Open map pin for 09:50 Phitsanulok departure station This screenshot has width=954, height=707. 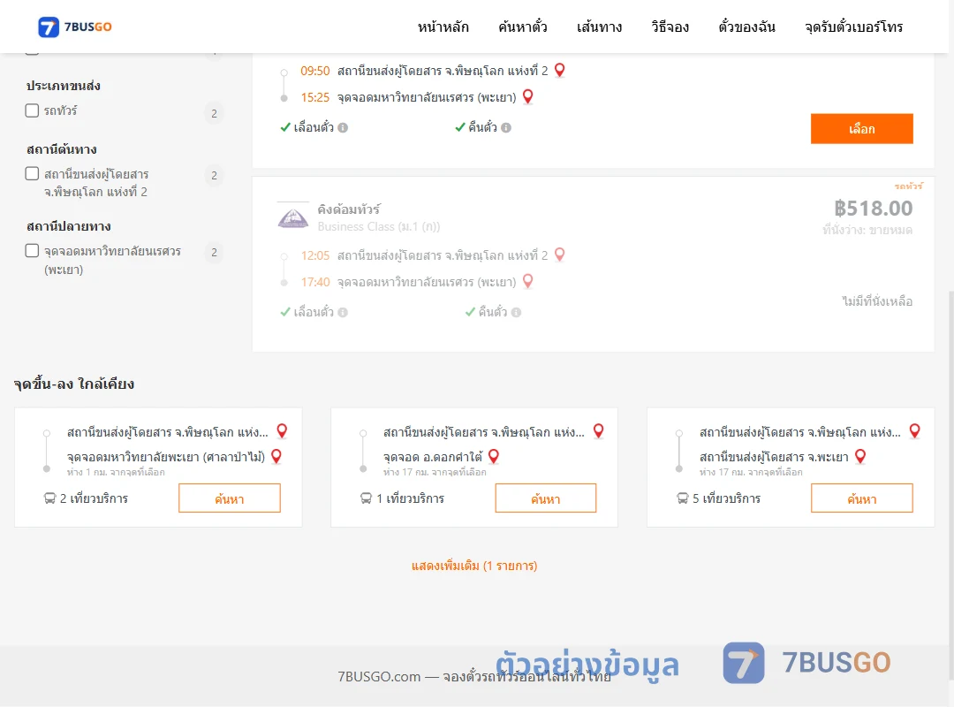[x=560, y=70]
